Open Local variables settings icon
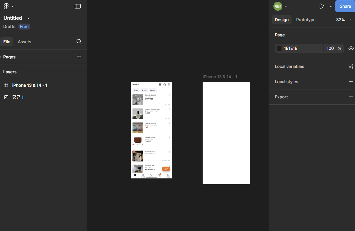Viewport: 355px width, 231px height. click(351, 66)
